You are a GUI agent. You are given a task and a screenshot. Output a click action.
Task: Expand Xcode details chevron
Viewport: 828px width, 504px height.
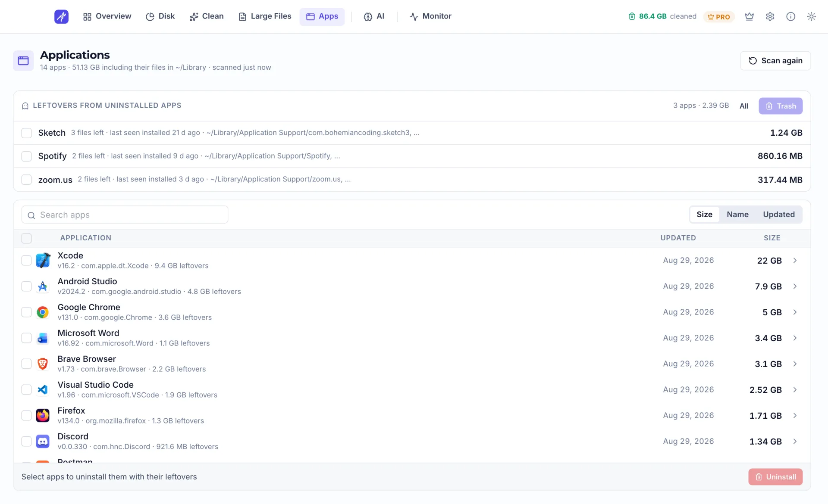[795, 261]
